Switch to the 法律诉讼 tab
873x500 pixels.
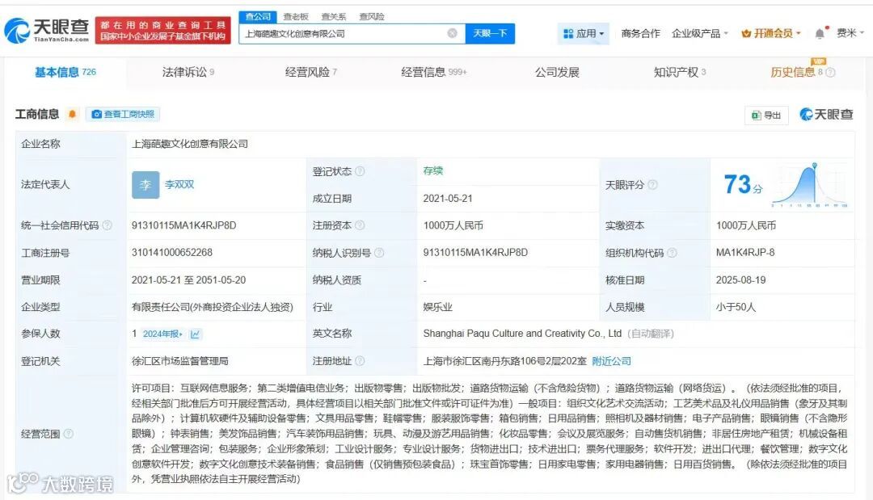[x=188, y=73]
